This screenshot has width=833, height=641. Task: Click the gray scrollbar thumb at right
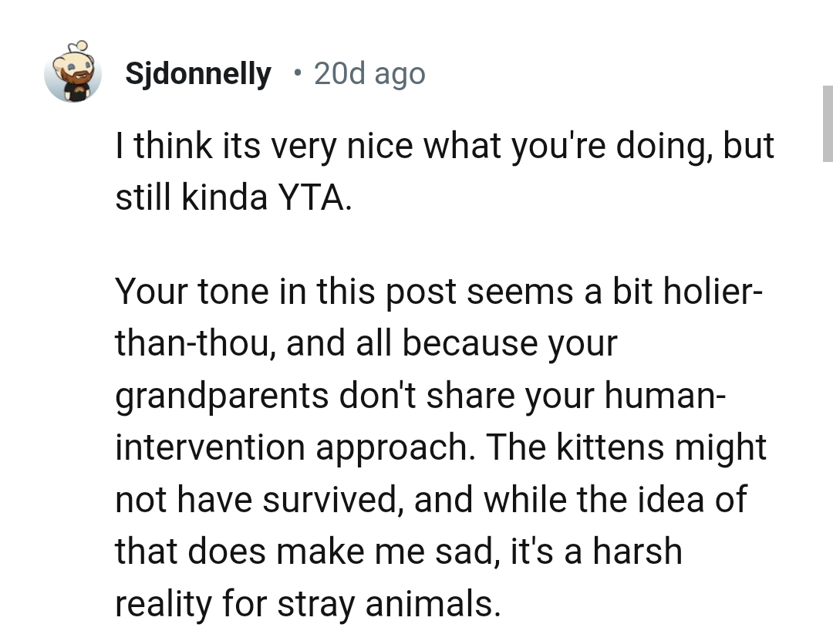(827, 123)
